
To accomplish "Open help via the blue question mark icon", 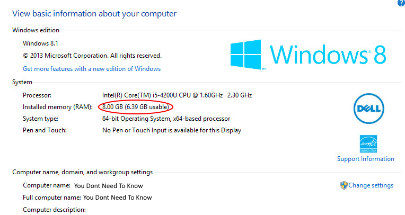I will (401, 3).
